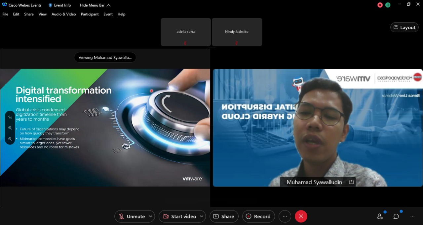Click the Cisco Webex Events logo icon
Screen dimensions: 423x225
pos(5,5)
